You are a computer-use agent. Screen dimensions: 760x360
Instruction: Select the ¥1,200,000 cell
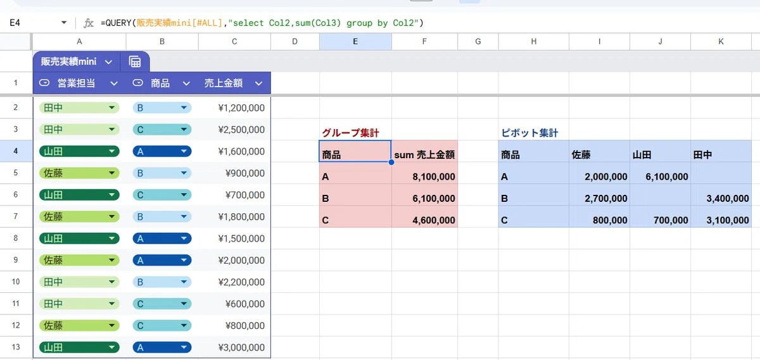coord(234,108)
